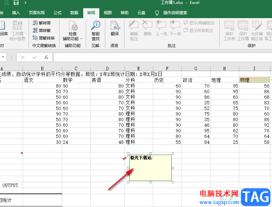Select the cell with value 24 in 数学 column
The image size is (272, 207).
(x=76, y=142)
